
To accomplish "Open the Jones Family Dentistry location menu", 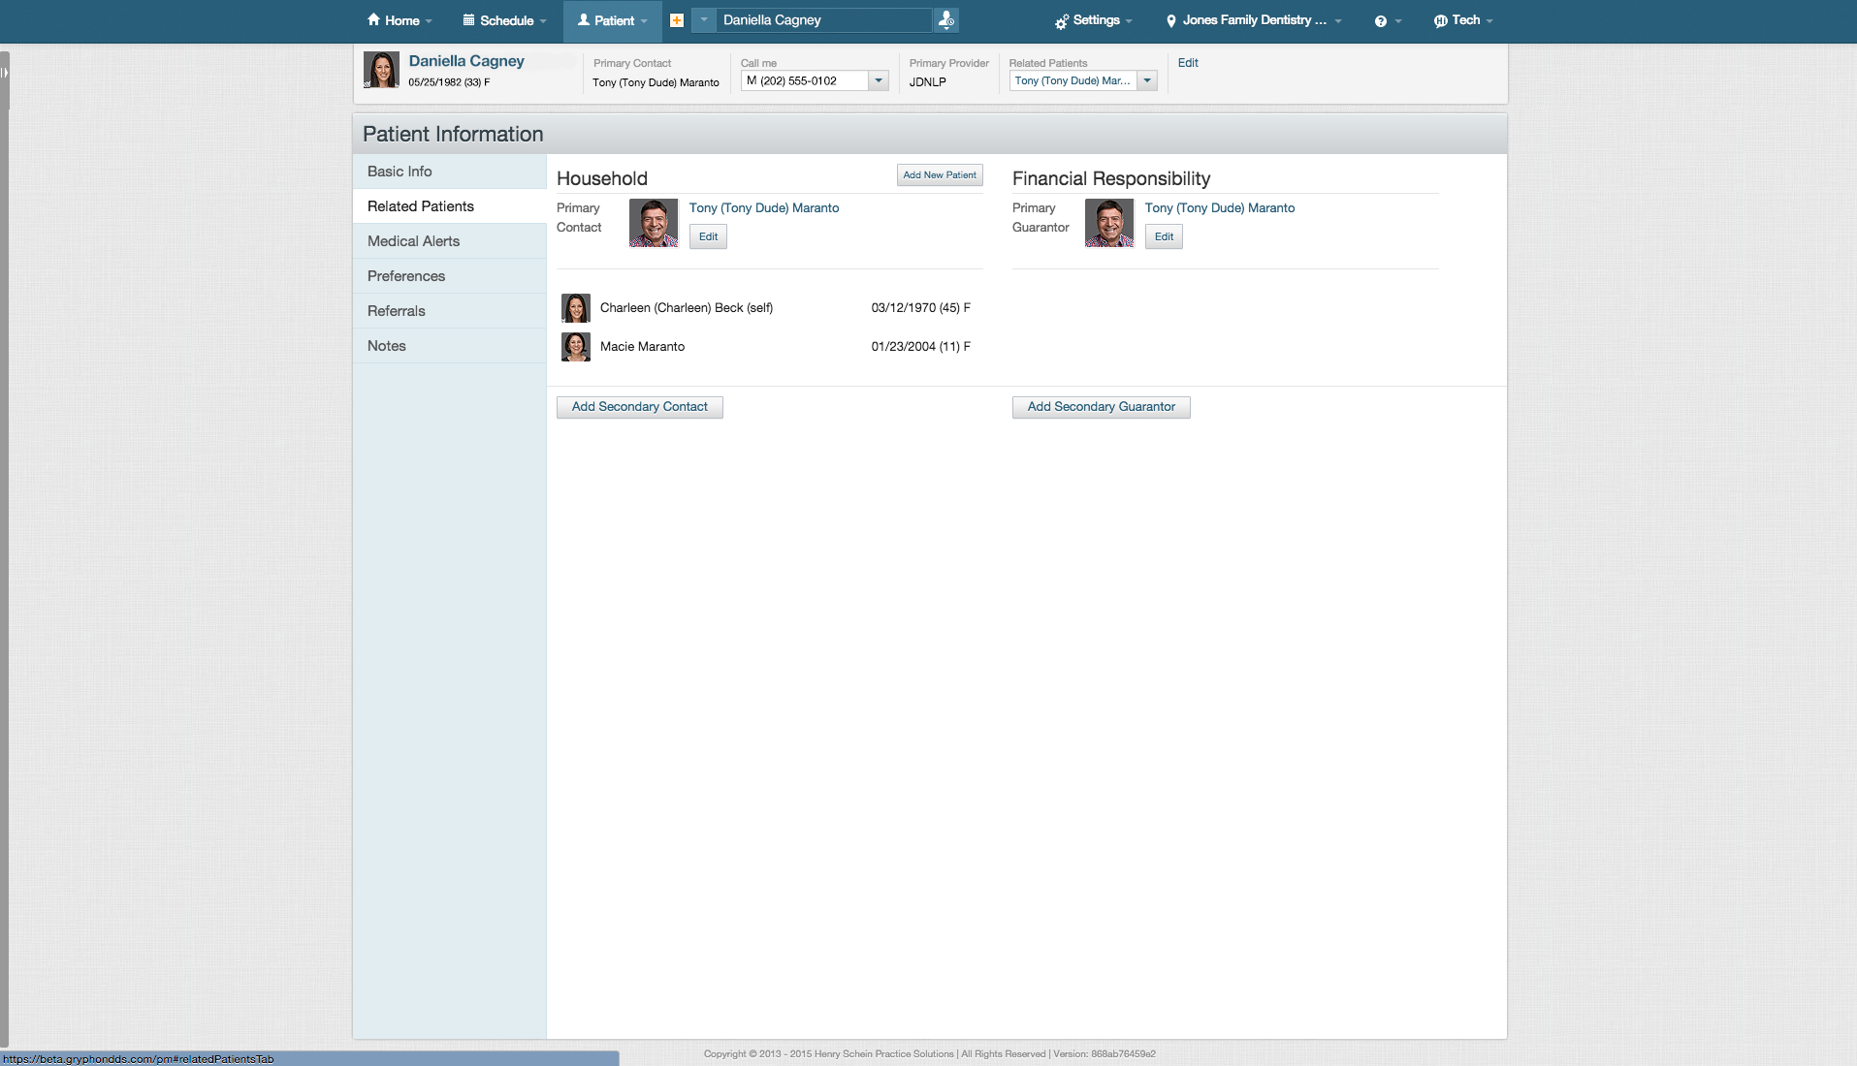I will (x=1253, y=20).
